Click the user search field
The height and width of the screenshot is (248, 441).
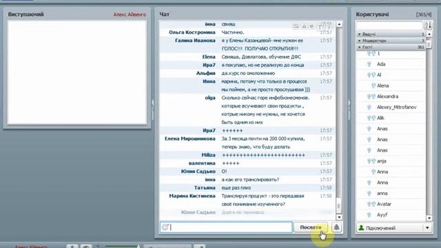389,25
